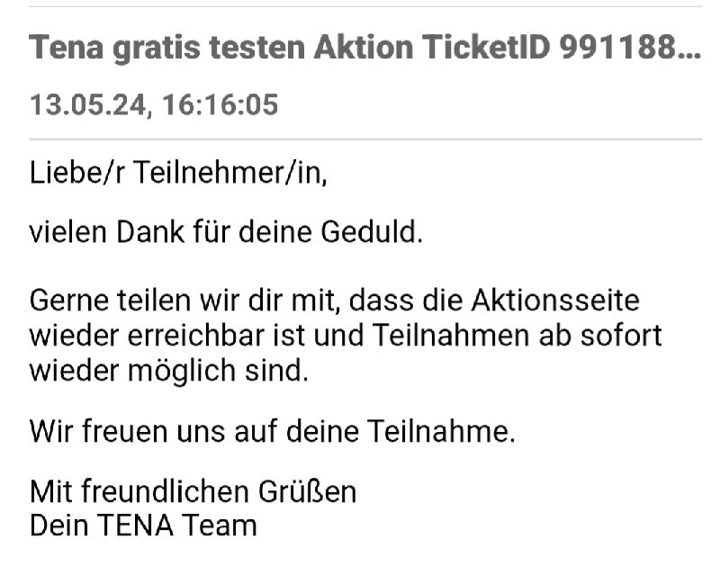Click the word Geduld
720x575 pixels.
click(x=372, y=232)
